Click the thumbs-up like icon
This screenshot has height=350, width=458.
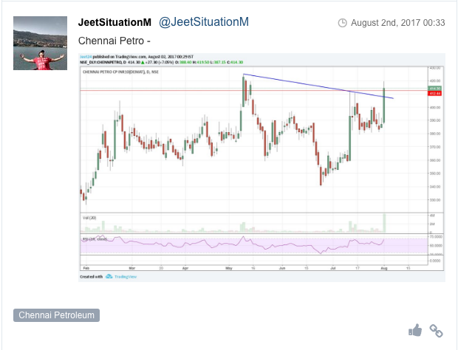coord(415,331)
